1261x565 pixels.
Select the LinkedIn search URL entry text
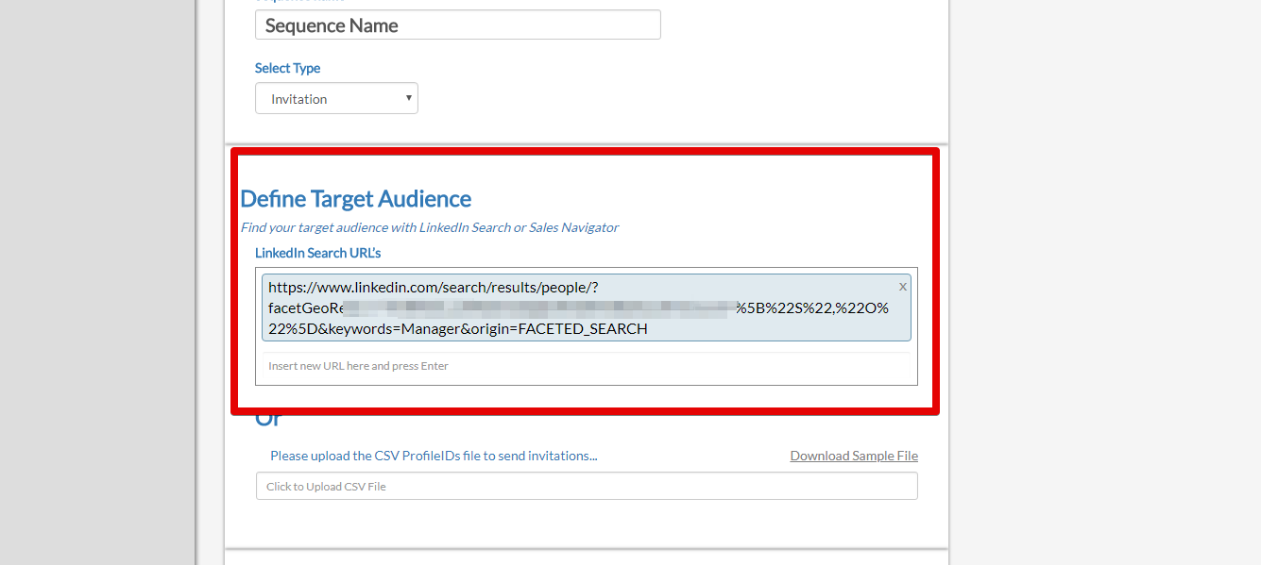[578, 307]
